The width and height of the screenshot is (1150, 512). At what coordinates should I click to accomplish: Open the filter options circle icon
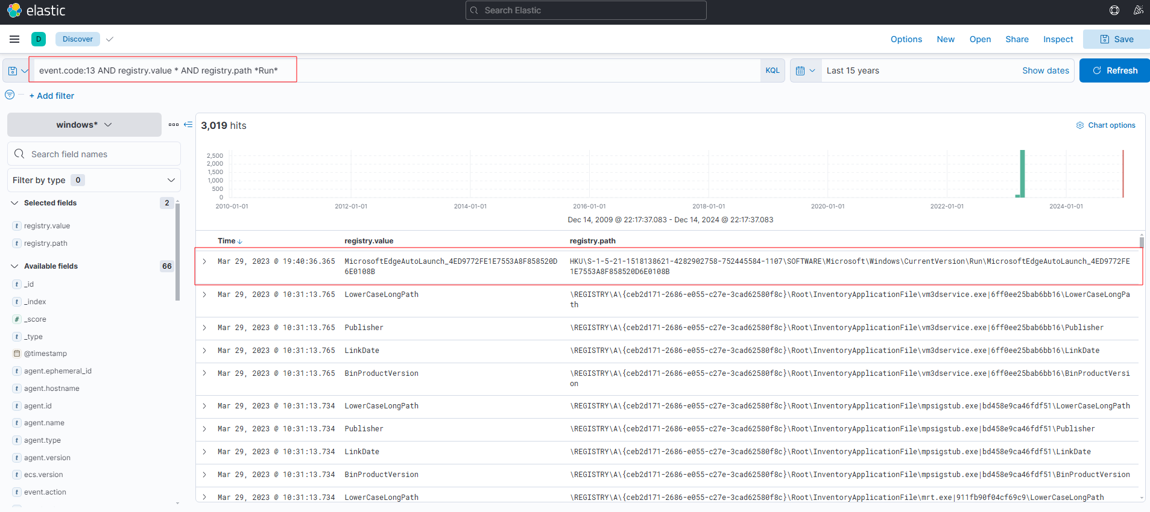(x=10, y=95)
